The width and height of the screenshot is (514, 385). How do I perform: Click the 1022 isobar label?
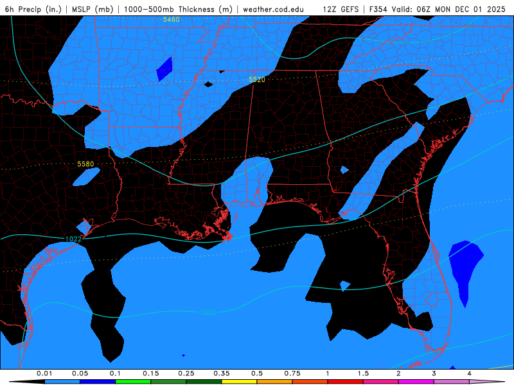pos(73,239)
